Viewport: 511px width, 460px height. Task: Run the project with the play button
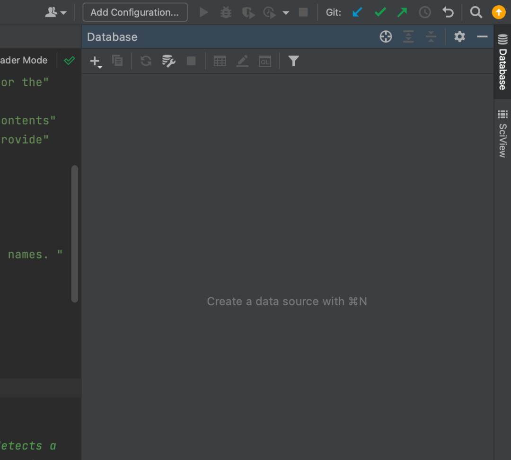tap(203, 12)
